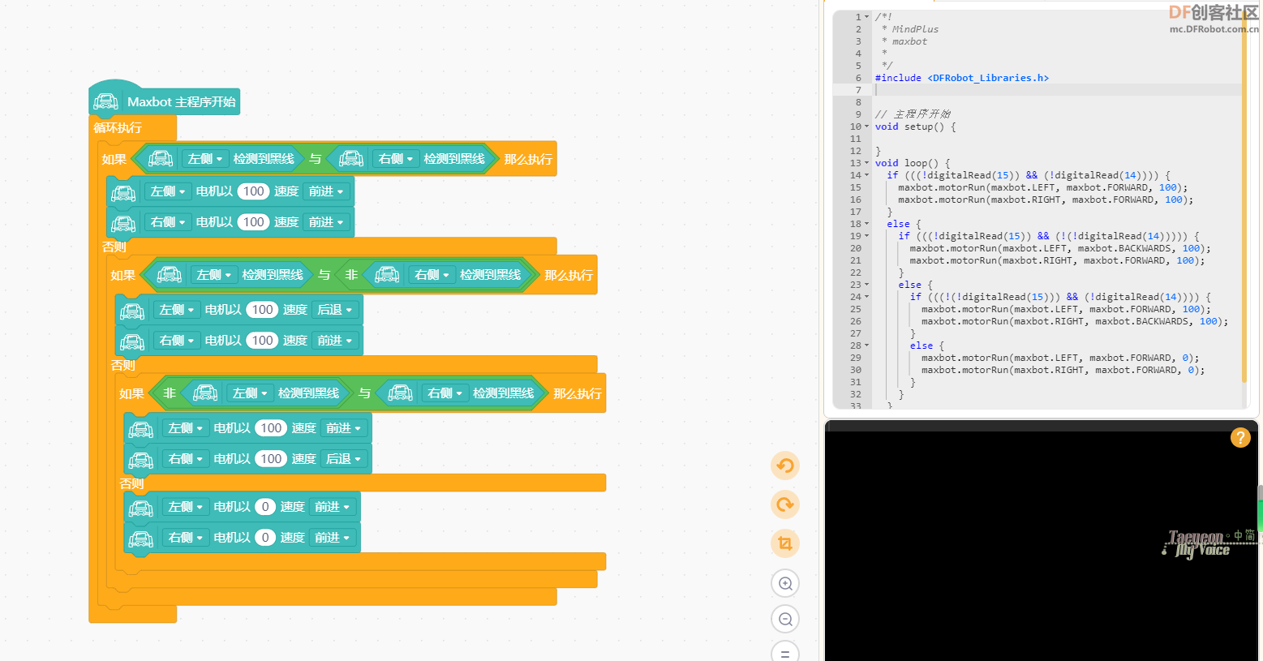Open 左侧 sensor dropdown after 非 in third 如果
This screenshot has width=1263, height=661.
pos(249,393)
